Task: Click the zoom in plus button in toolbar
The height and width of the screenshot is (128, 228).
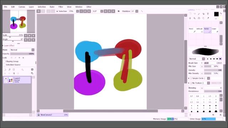Action: tap(85, 11)
